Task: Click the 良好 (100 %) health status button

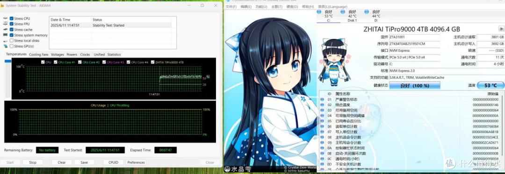Action: point(415,86)
